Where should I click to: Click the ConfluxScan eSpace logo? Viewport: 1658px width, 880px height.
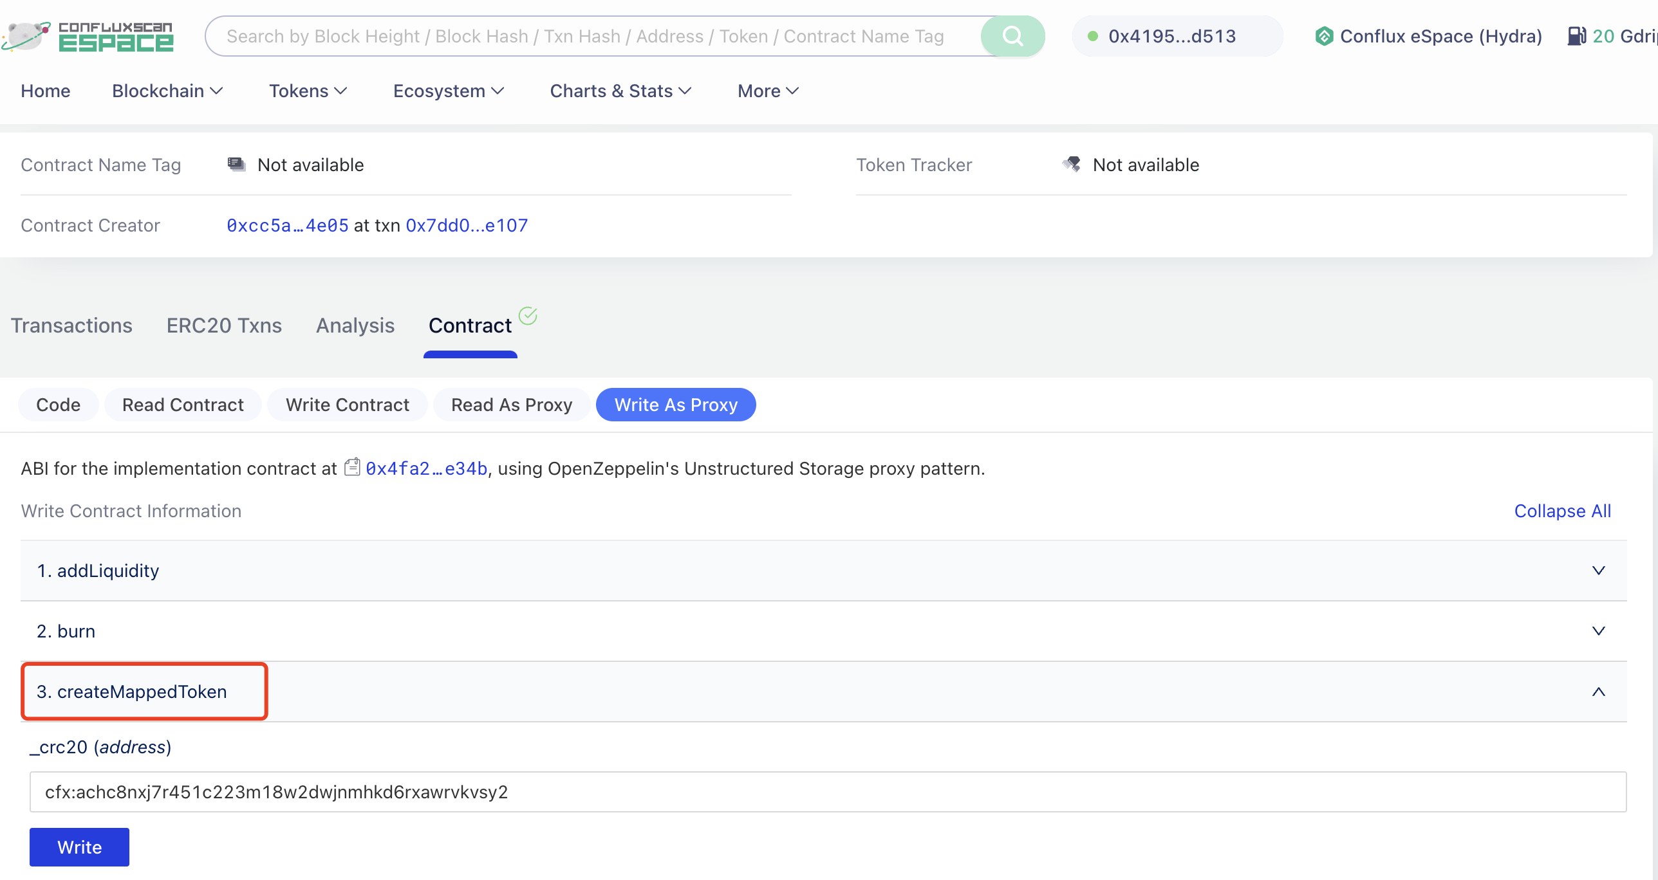tap(89, 36)
